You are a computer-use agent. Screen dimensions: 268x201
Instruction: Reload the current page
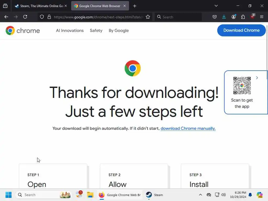25,17
